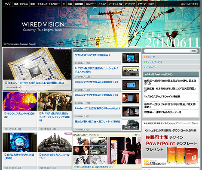Click the Photo Gallery フォトギャラリー header
202x170 pixels.
[88, 135]
